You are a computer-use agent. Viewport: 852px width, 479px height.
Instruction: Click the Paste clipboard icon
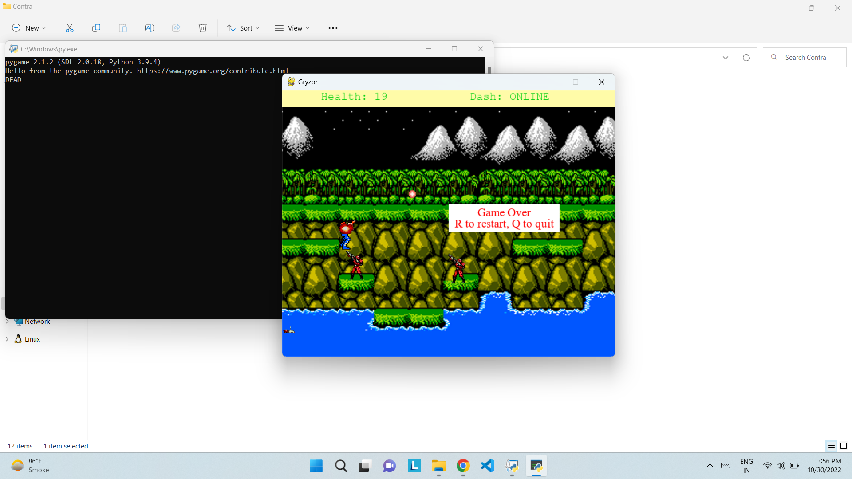pos(123,28)
